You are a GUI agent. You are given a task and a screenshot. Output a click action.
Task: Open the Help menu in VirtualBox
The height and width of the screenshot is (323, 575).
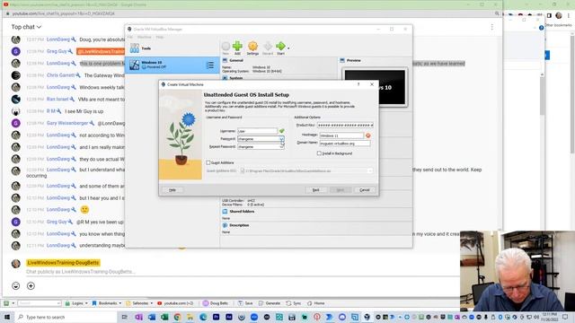160,37
